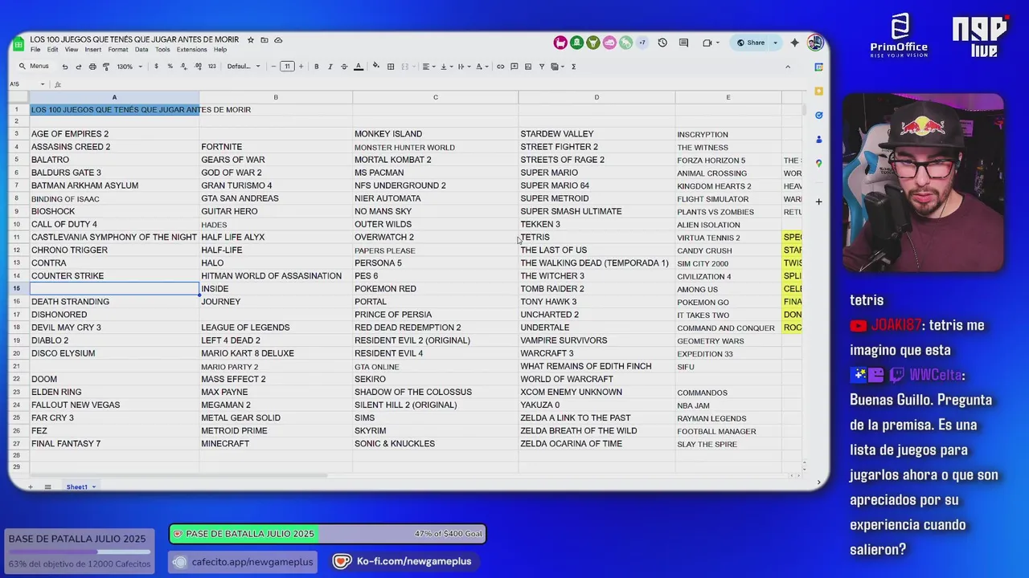Click the Share button
This screenshot has height=578, width=1029.
751,43
